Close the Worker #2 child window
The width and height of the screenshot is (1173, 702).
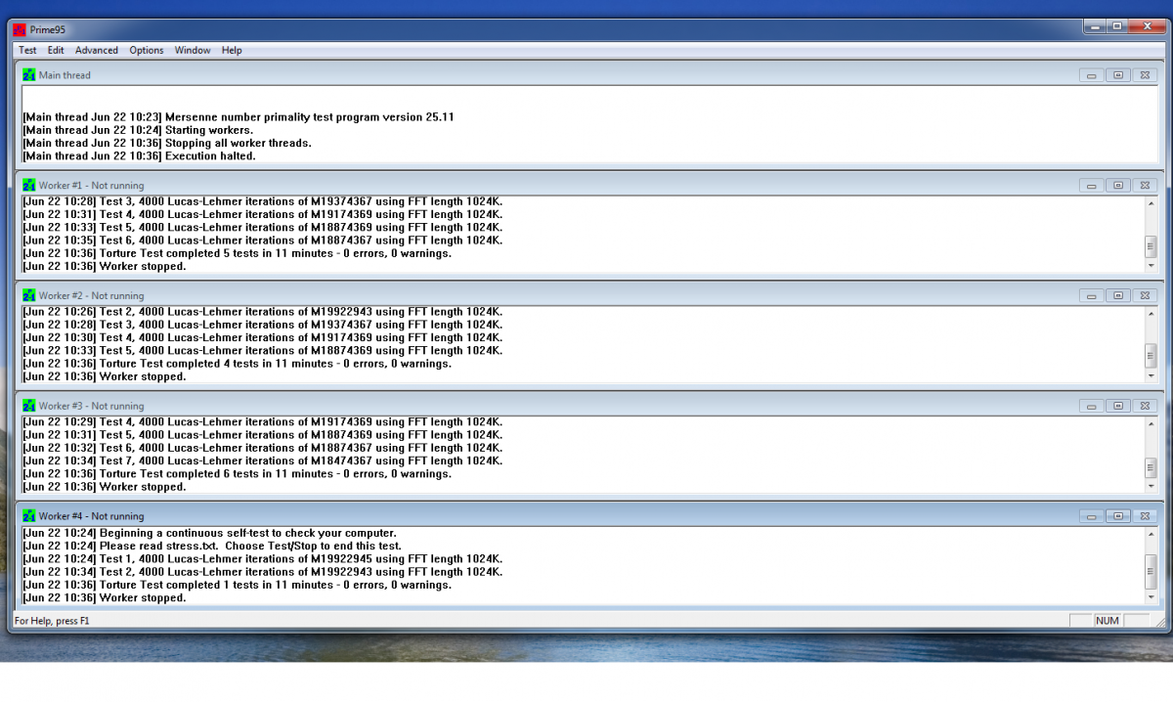point(1145,295)
